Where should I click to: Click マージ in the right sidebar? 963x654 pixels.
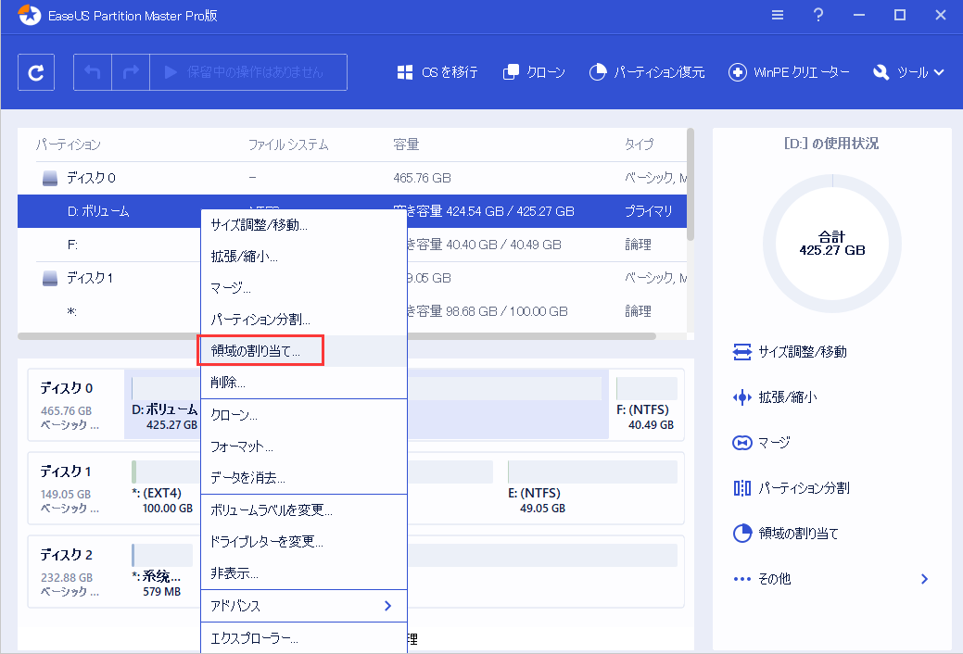774,443
